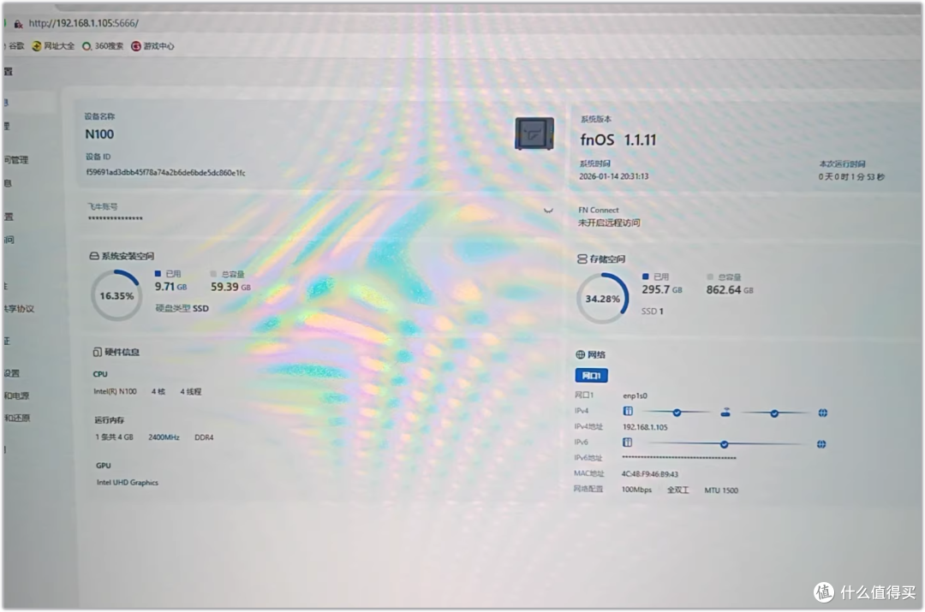Screen dimensions: 925x612
Task: Click the NAS device icon beside device name
Action: (534, 134)
